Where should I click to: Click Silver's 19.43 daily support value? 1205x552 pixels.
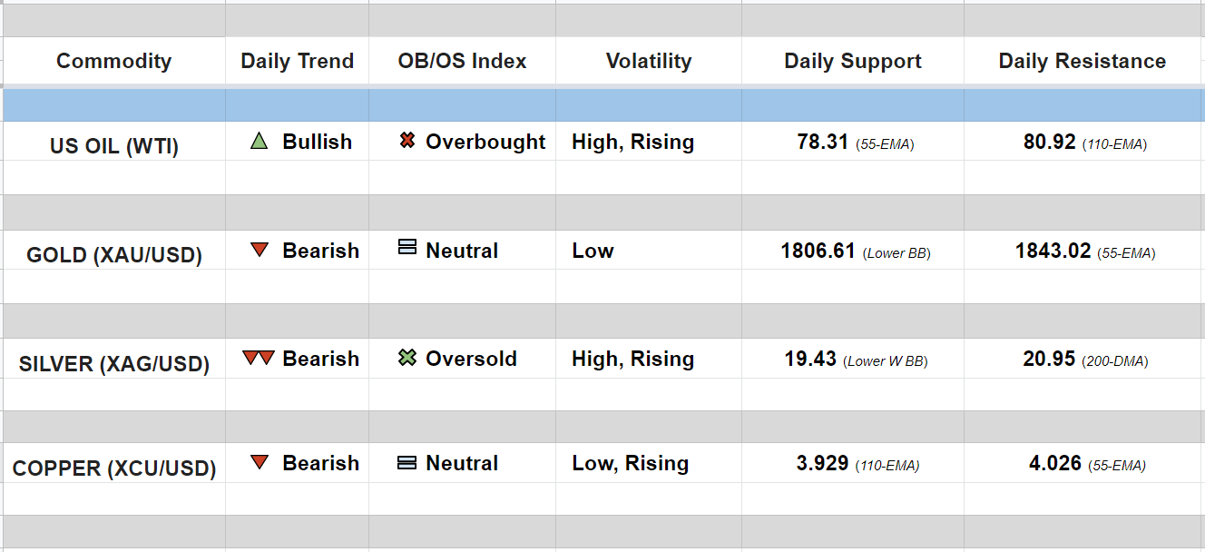[810, 359]
